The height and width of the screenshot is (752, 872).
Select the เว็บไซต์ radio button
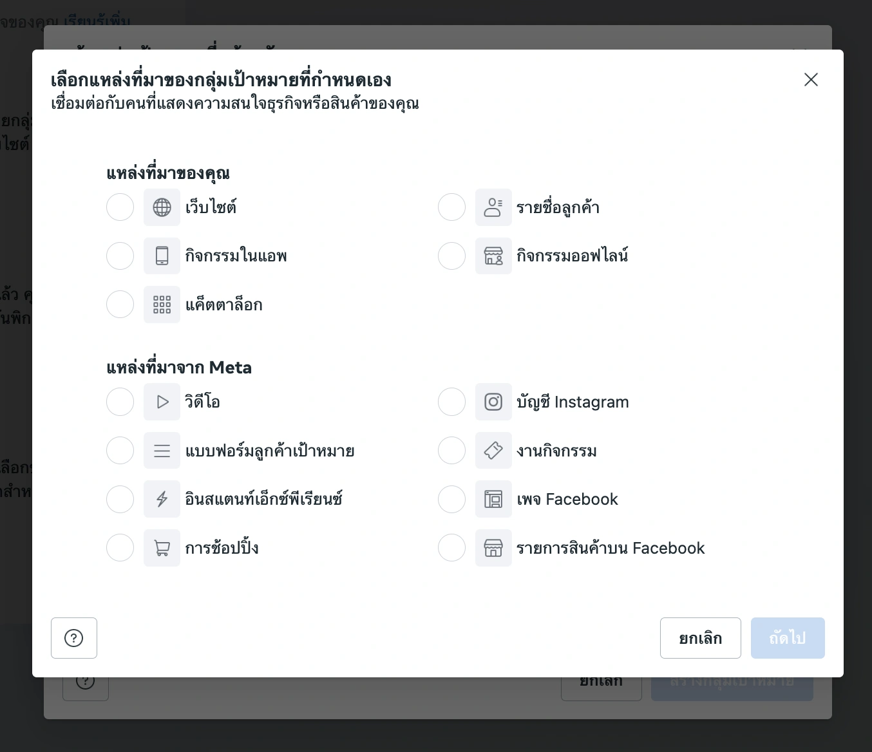tap(120, 207)
